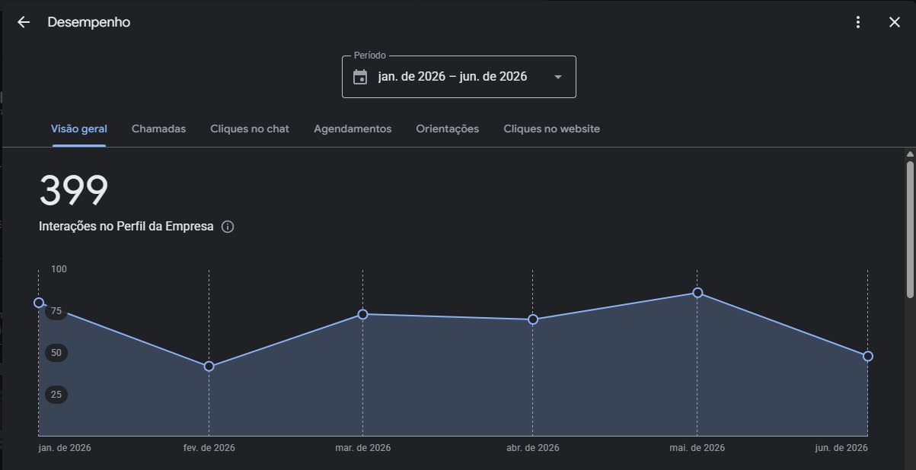Click the info icon beside Interações no Perfil
Screen dimensions: 916x470
[227, 227]
